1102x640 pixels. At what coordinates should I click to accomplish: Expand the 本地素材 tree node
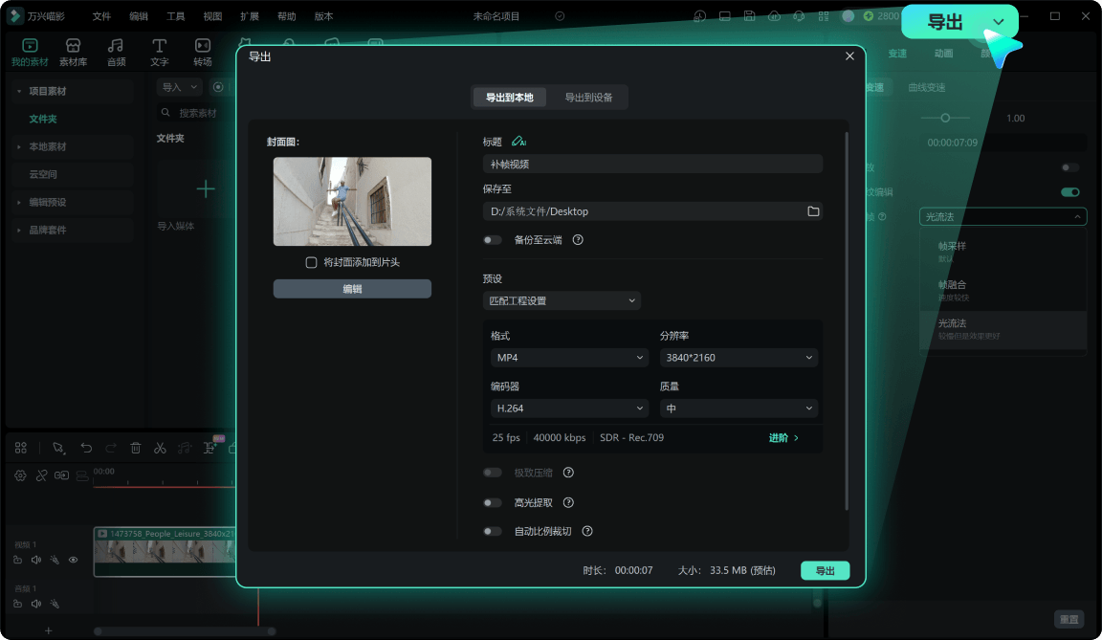pyautogui.click(x=19, y=146)
